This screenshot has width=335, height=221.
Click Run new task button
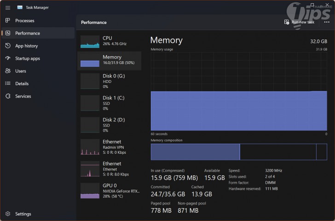[x=299, y=22]
